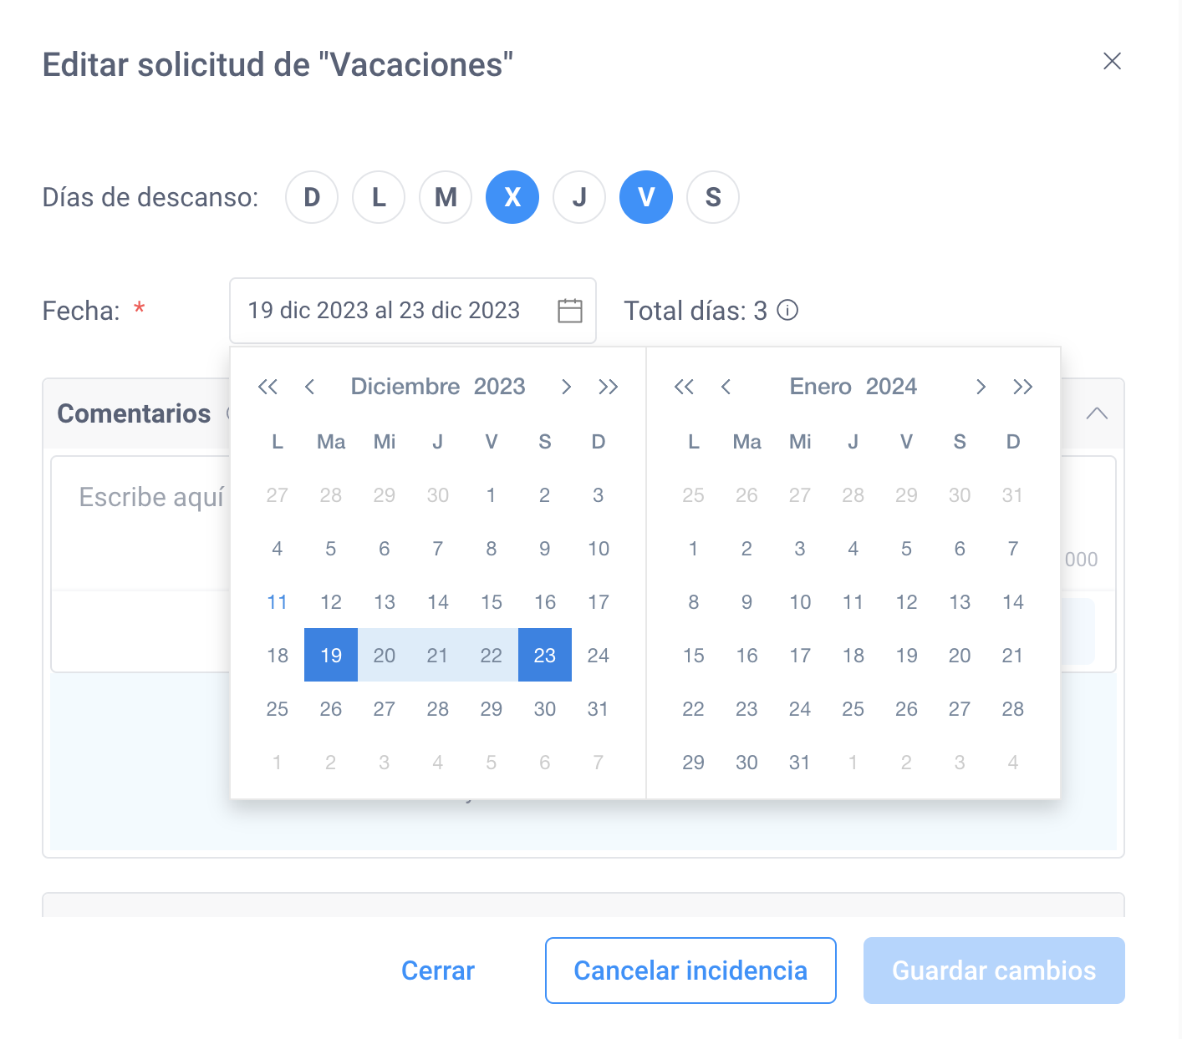Click the Guardar cambios button
The width and height of the screenshot is (1182, 1039).
(x=994, y=971)
